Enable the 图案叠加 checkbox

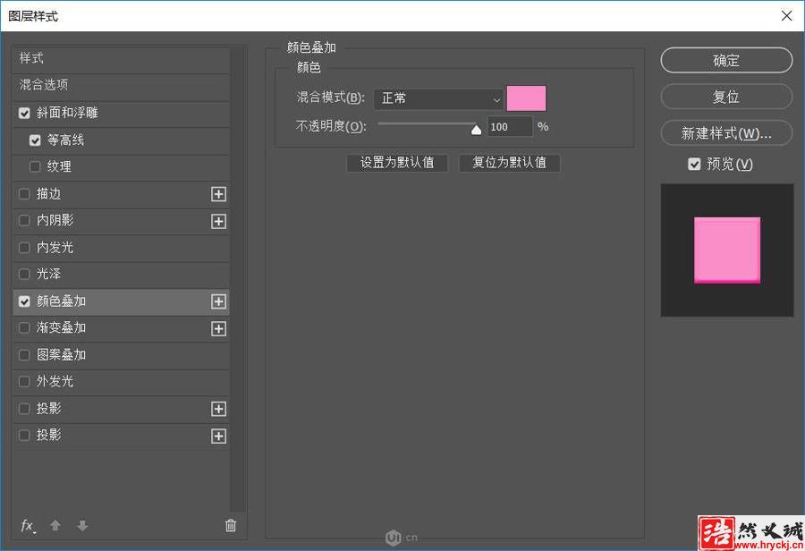pos(24,355)
